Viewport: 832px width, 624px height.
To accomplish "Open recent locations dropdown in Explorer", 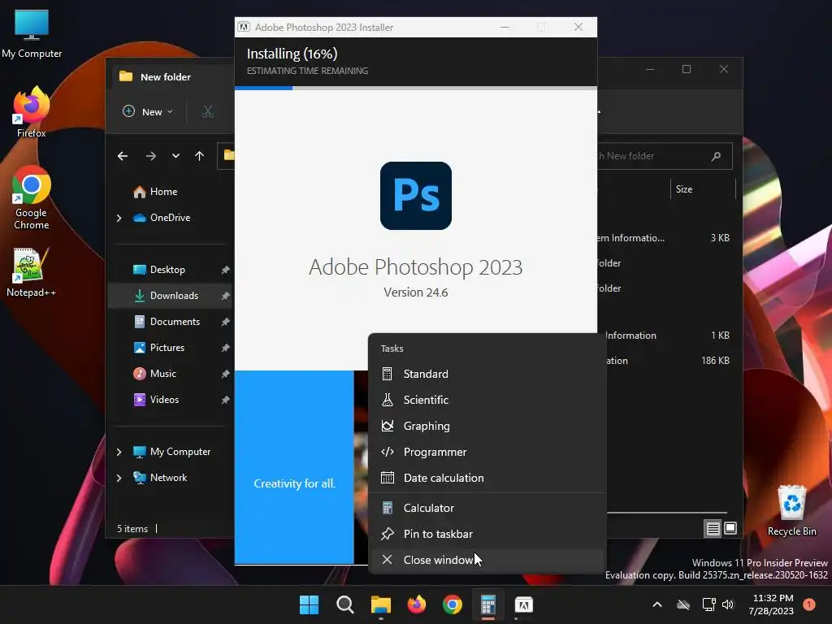I will (175, 156).
